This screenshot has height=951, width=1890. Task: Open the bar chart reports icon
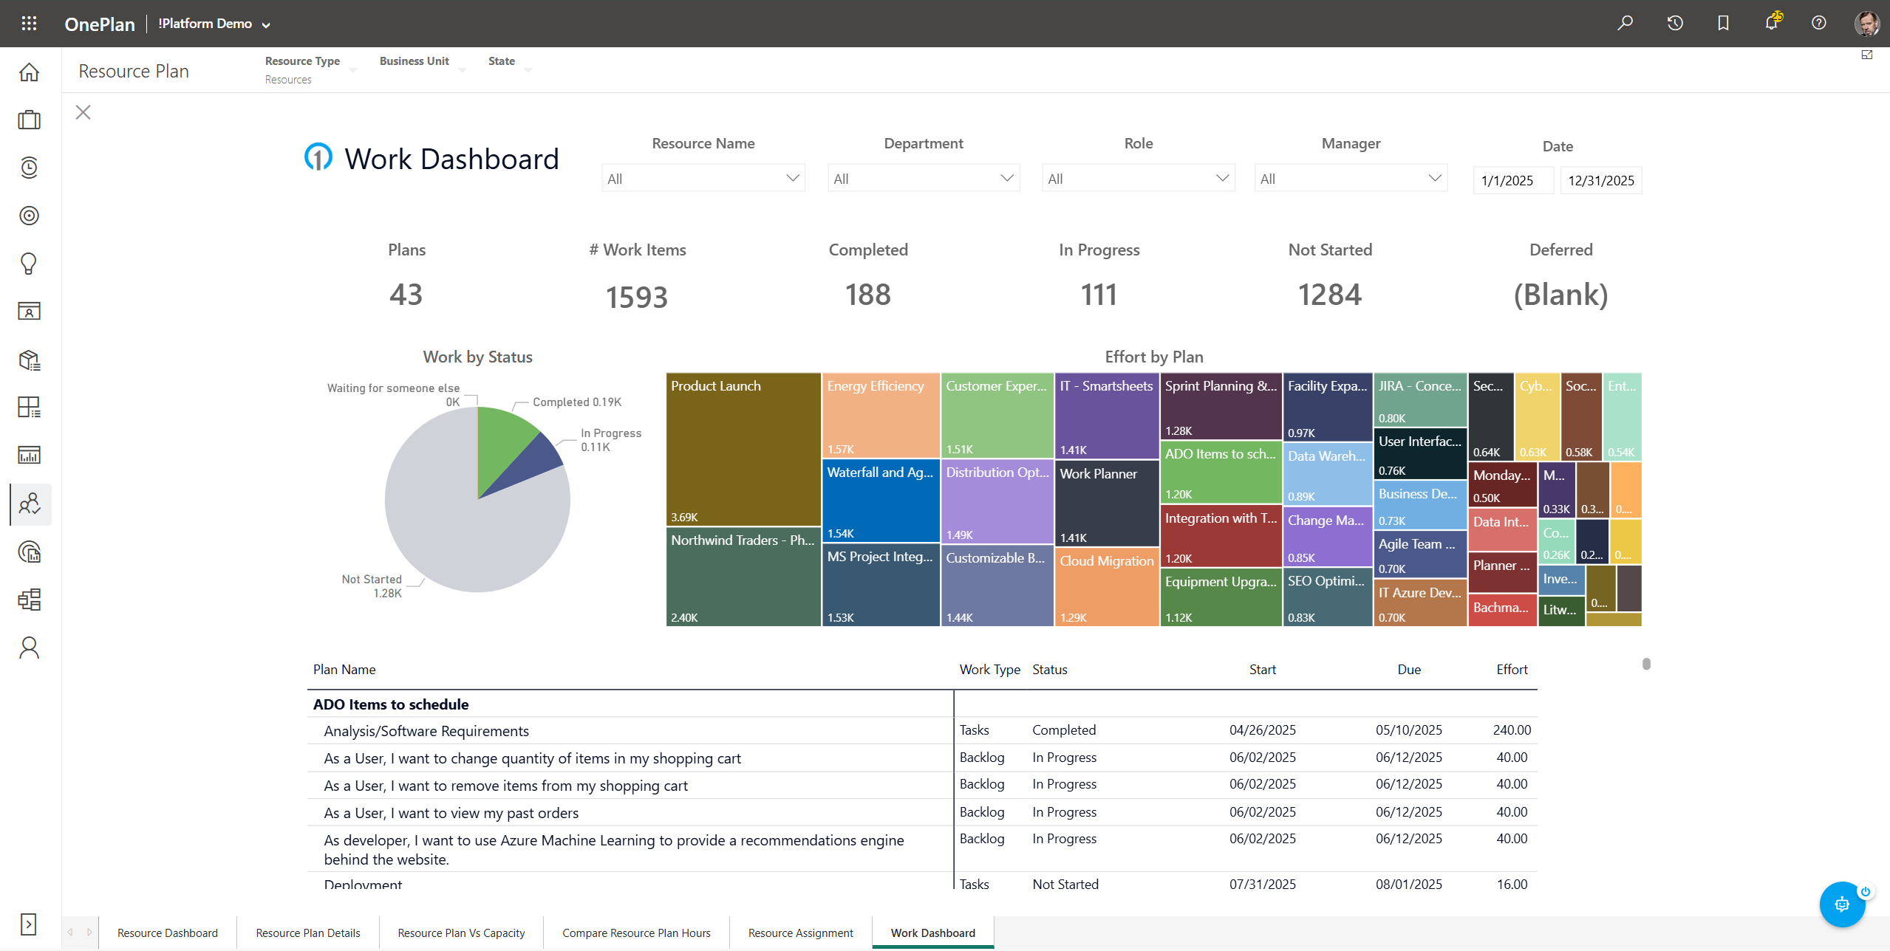[x=30, y=456]
